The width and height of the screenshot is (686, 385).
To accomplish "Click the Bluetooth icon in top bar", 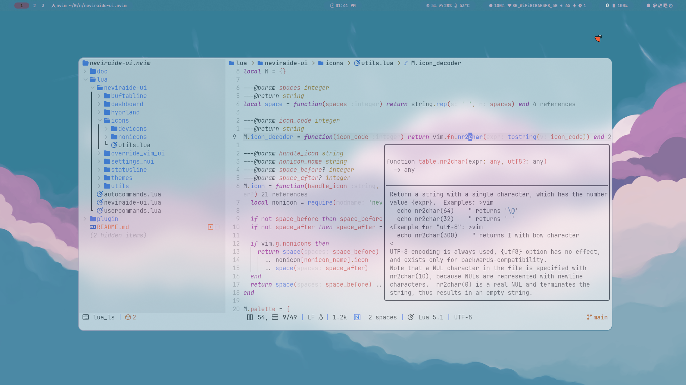I will (x=607, y=6).
